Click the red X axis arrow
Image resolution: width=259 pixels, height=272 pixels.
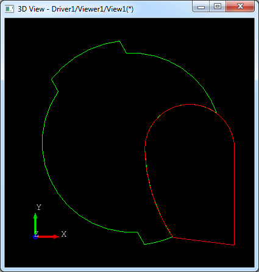coord(48,237)
